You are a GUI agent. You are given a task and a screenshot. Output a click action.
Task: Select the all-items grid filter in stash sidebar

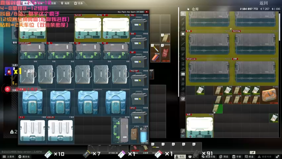point(183,14)
